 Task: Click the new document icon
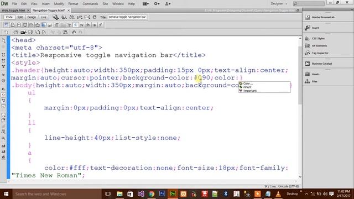[6, 32]
